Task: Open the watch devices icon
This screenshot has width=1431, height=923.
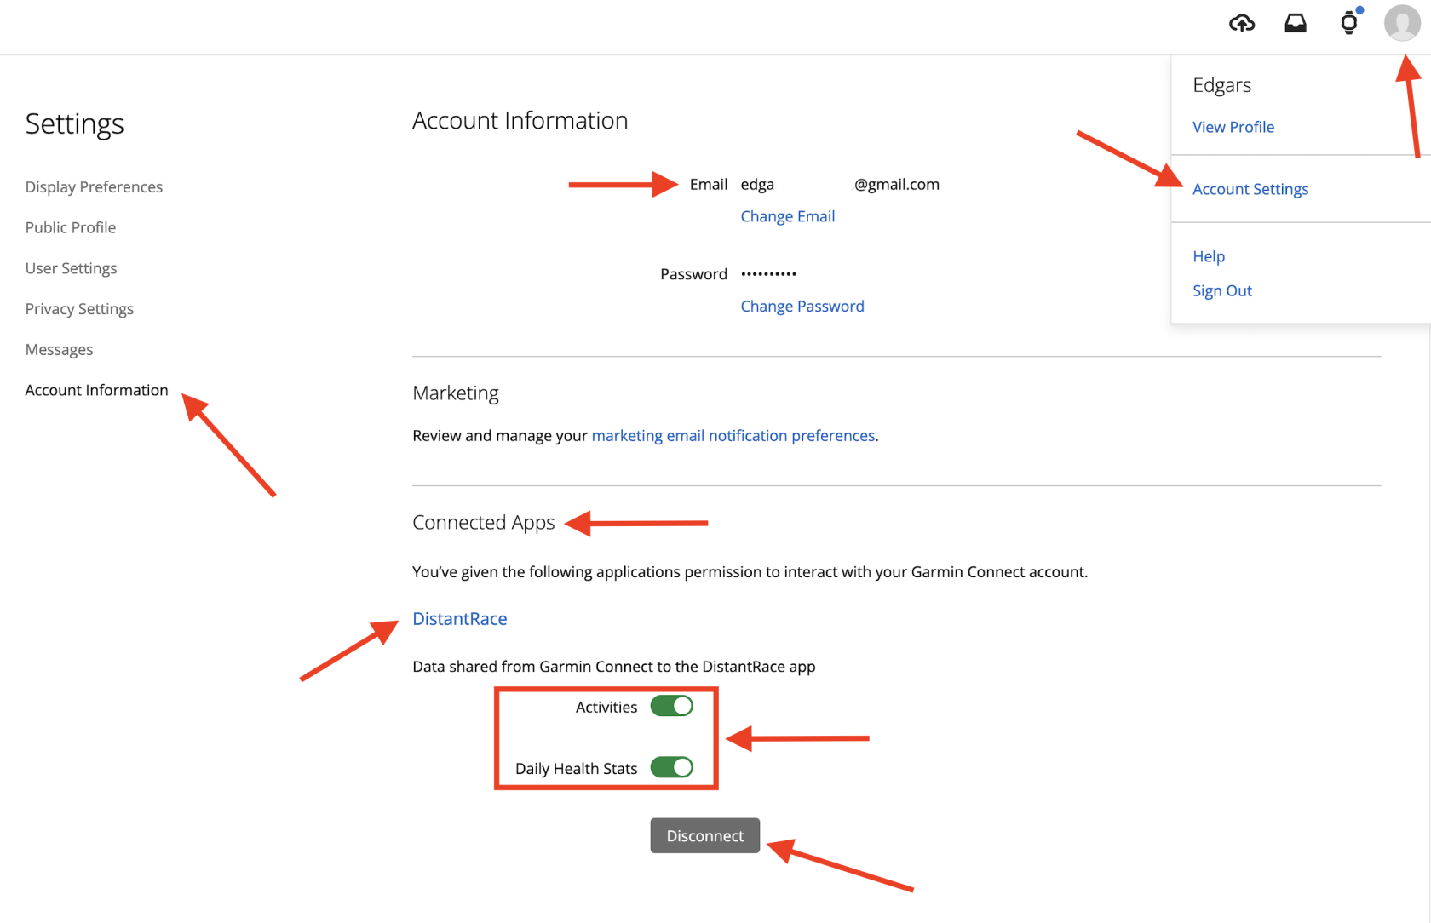Action: click(1349, 23)
